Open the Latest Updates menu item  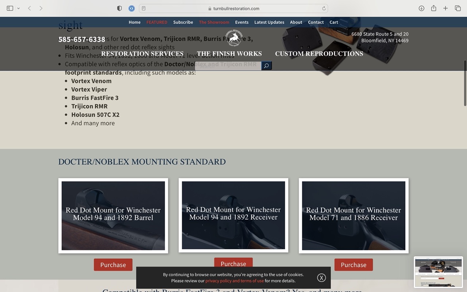coord(269,22)
